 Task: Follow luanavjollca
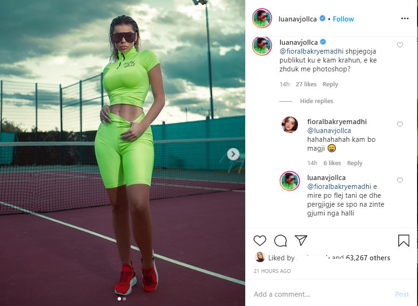tap(343, 19)
